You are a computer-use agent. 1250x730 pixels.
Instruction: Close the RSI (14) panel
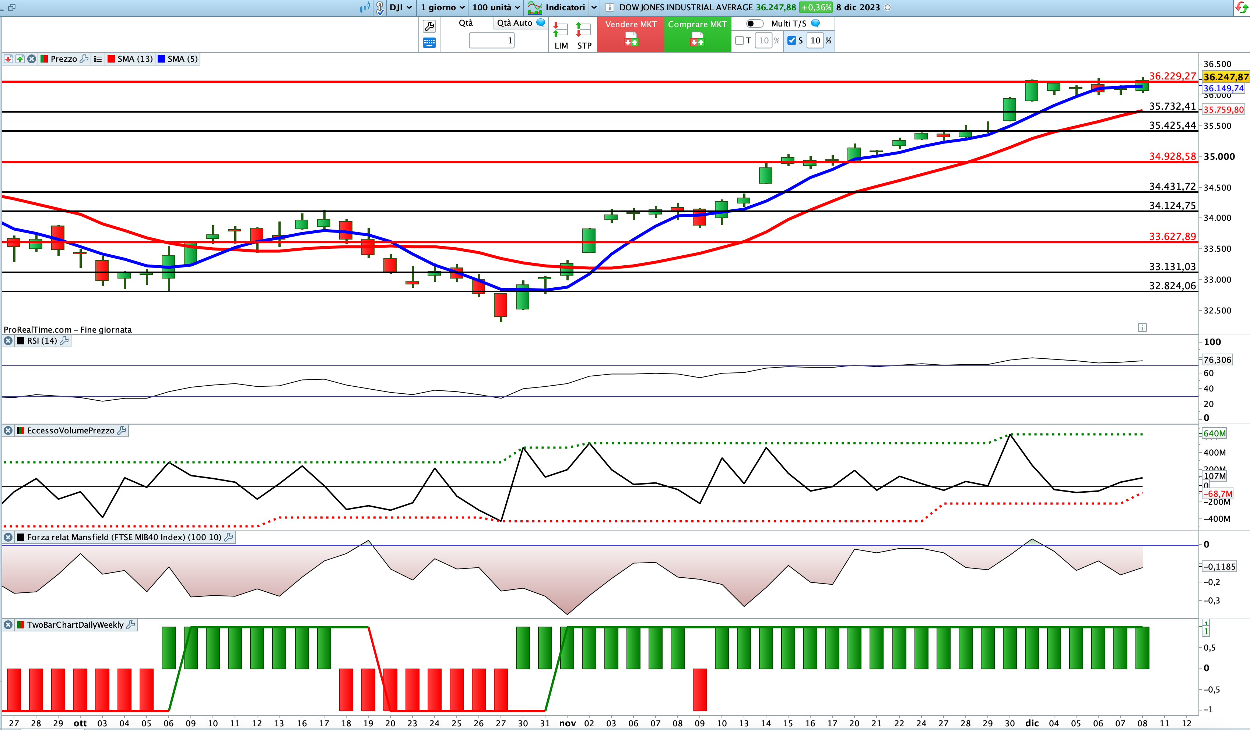coord(8,341)
